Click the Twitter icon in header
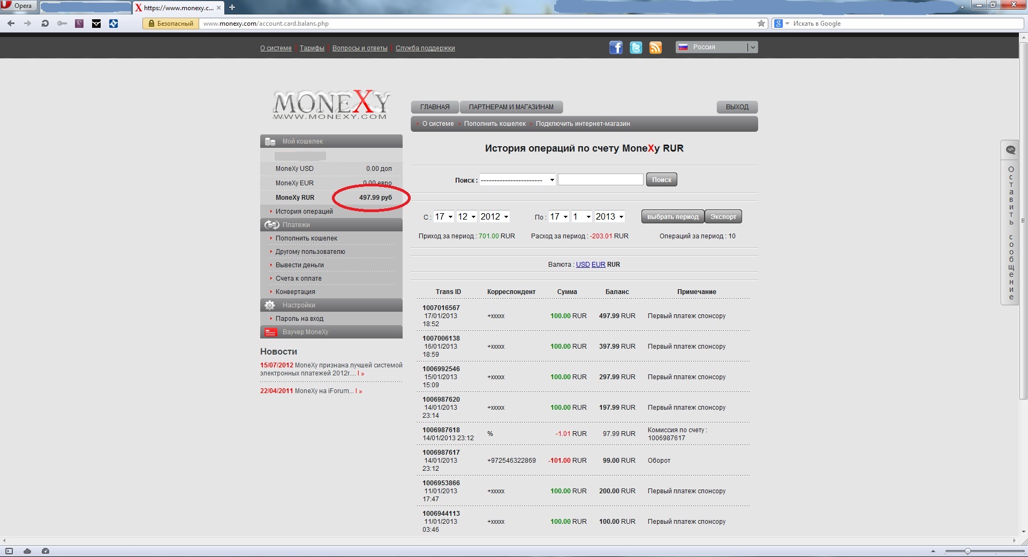The image size is (1028, 557). point(636,48)
